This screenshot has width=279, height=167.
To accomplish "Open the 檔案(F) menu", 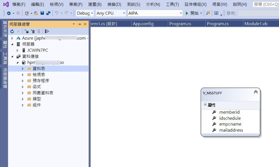I will click(19, 4).
